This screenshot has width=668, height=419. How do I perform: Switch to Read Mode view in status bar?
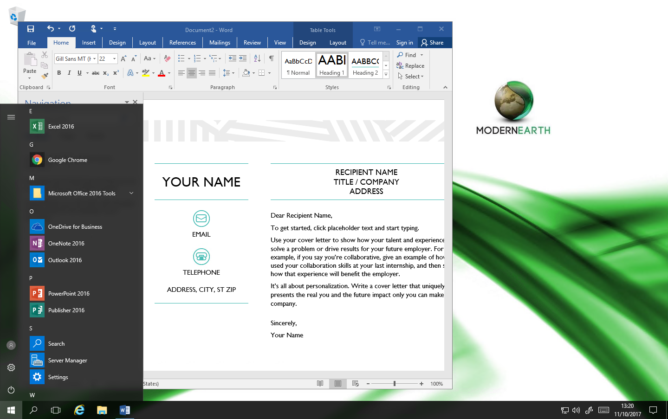[320, 384]
